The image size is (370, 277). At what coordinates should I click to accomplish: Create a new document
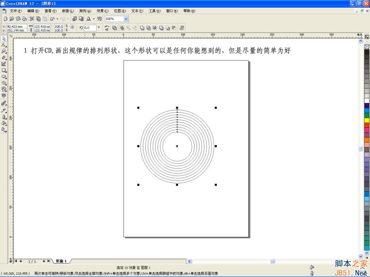pos(6,18)
